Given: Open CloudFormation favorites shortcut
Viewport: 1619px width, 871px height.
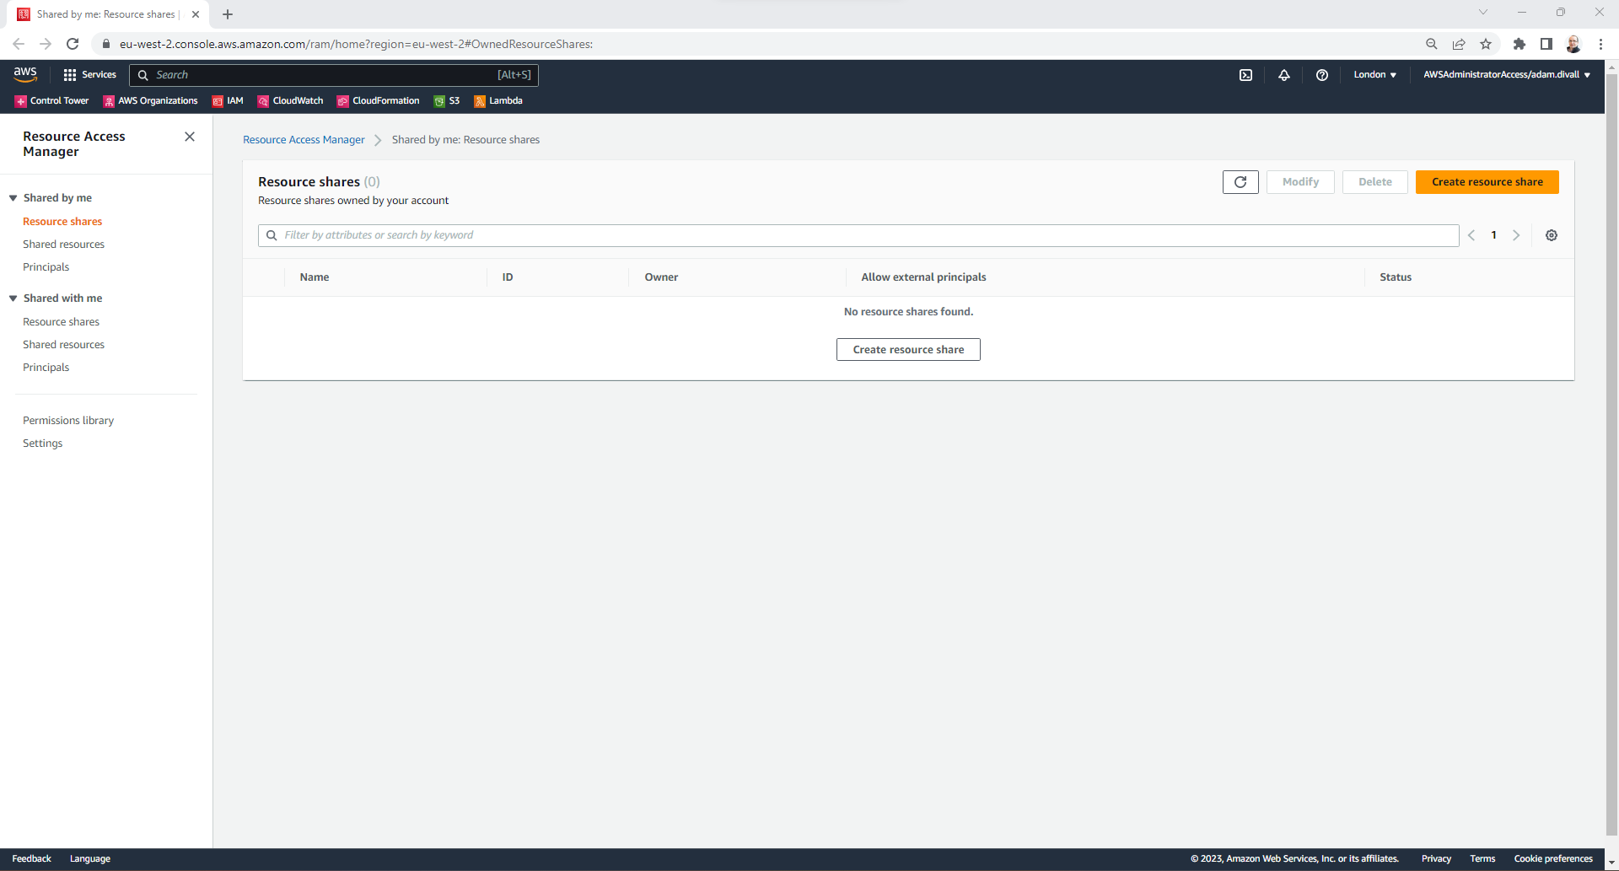Looking at the screenshot, I should (x=378, y=101).
